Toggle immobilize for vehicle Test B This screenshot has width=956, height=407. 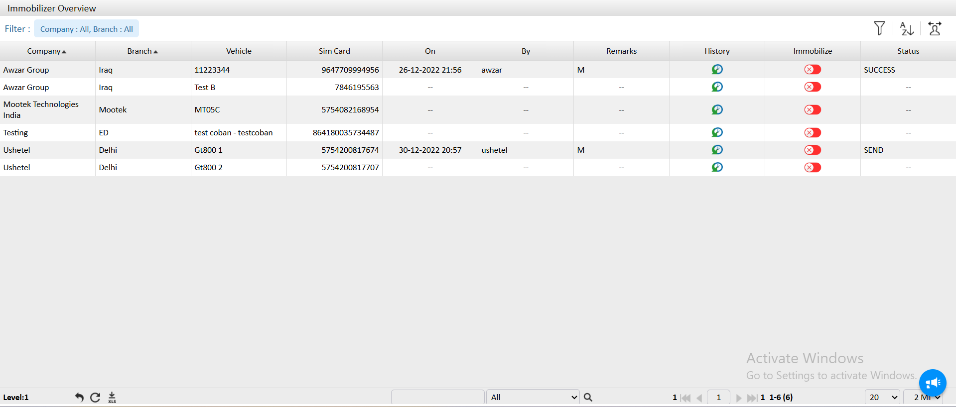tap(813, 87)
